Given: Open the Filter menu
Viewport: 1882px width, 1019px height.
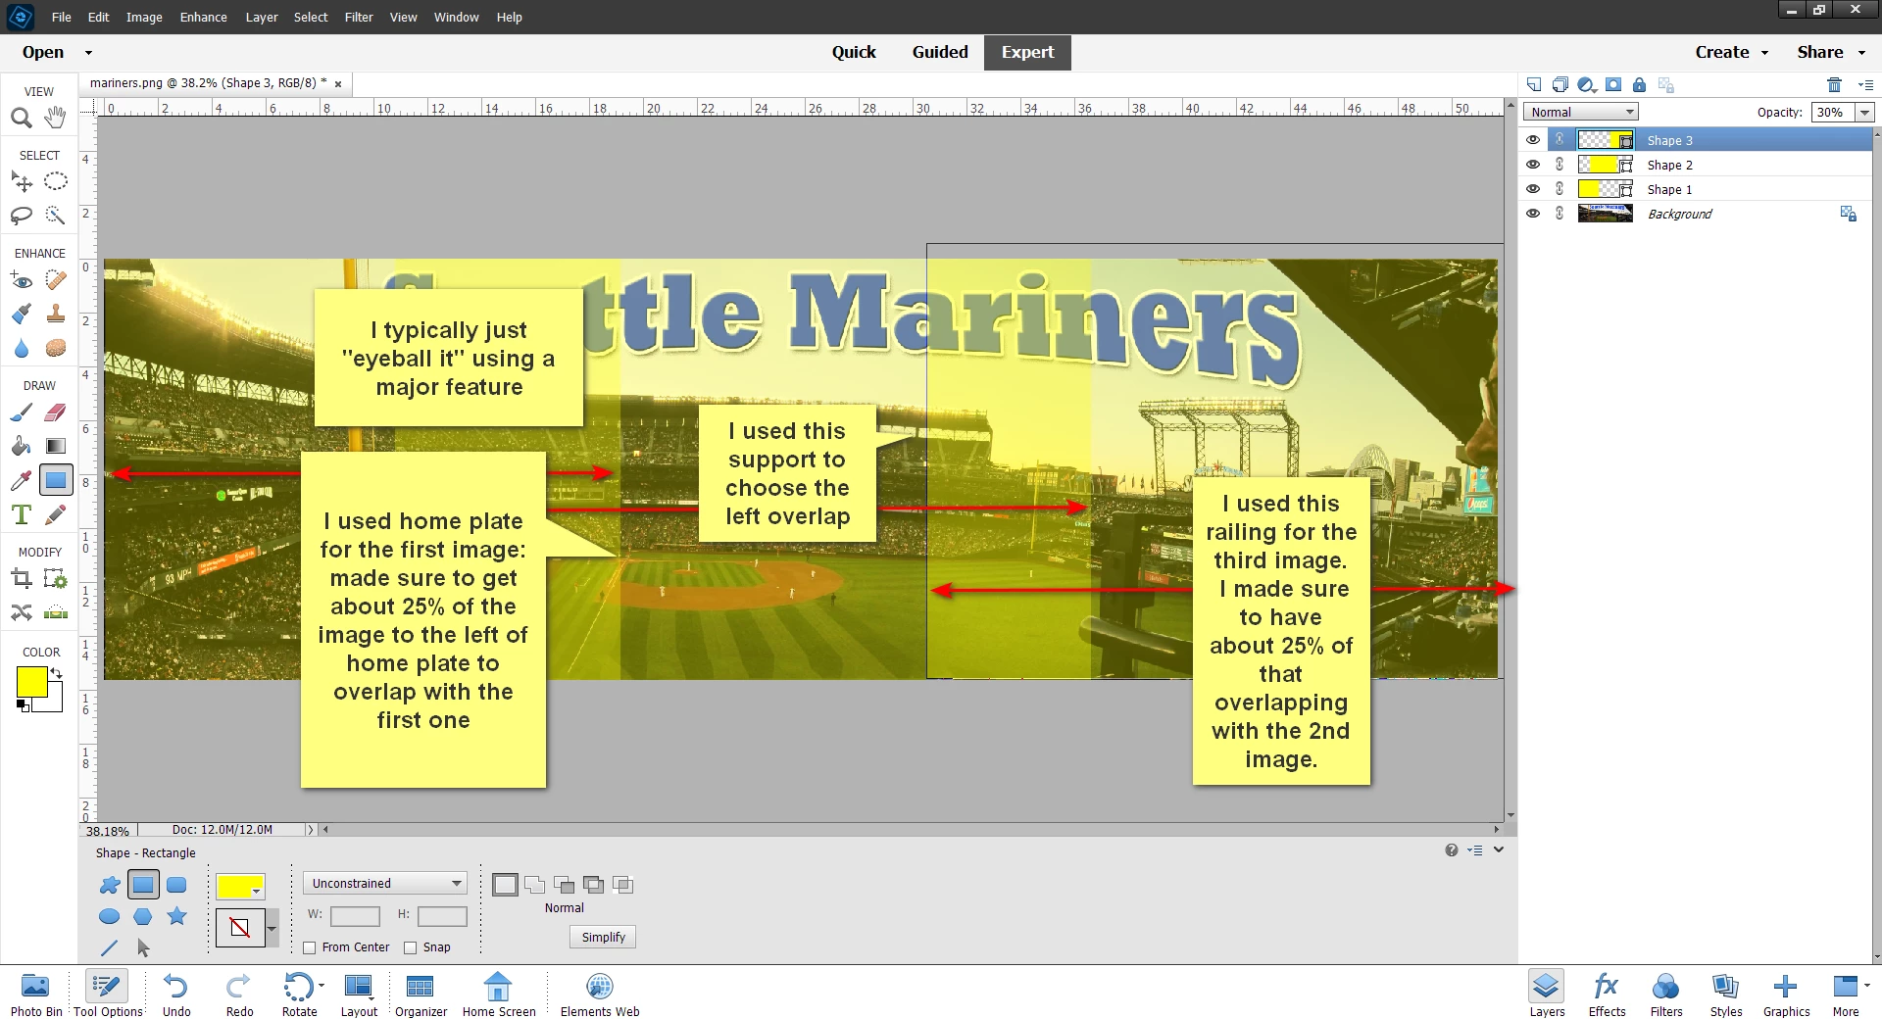Looking at the screenshot, I should [x=359, y=18].
